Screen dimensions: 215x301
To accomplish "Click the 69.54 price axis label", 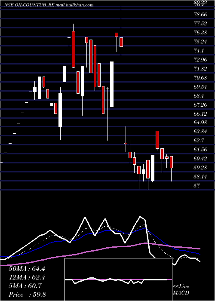I will pyautogui.click(x=201, y=86).
